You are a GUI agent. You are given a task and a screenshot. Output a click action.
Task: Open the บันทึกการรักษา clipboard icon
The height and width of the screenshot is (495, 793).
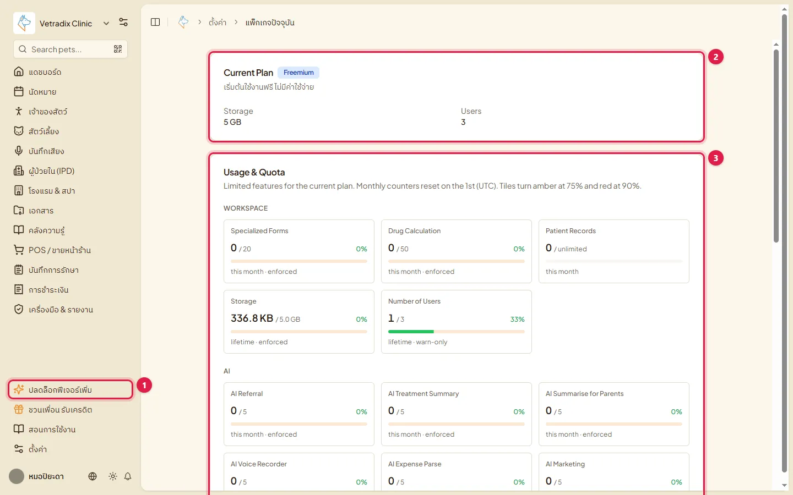pos(19,269)
